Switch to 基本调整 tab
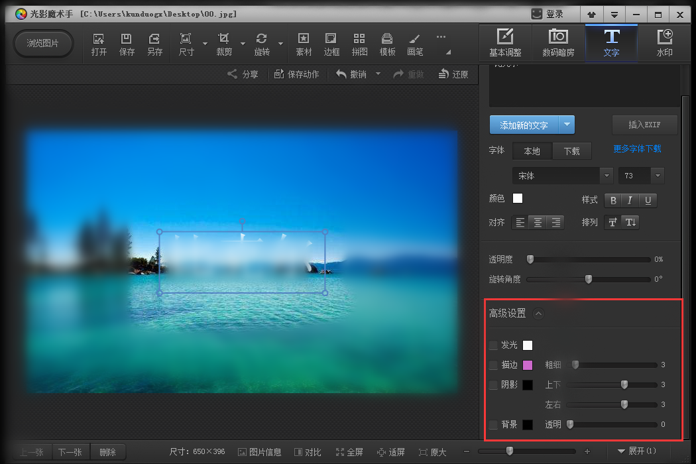This screenshot has height=464, width=696. coord(505,43)
